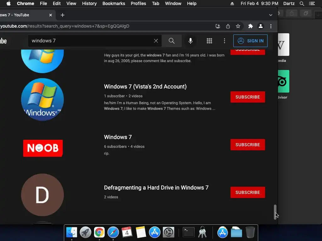This screenshot has height=241, width=322.
Task: Click the eject icon in menu bar
Action: point(232,3)
